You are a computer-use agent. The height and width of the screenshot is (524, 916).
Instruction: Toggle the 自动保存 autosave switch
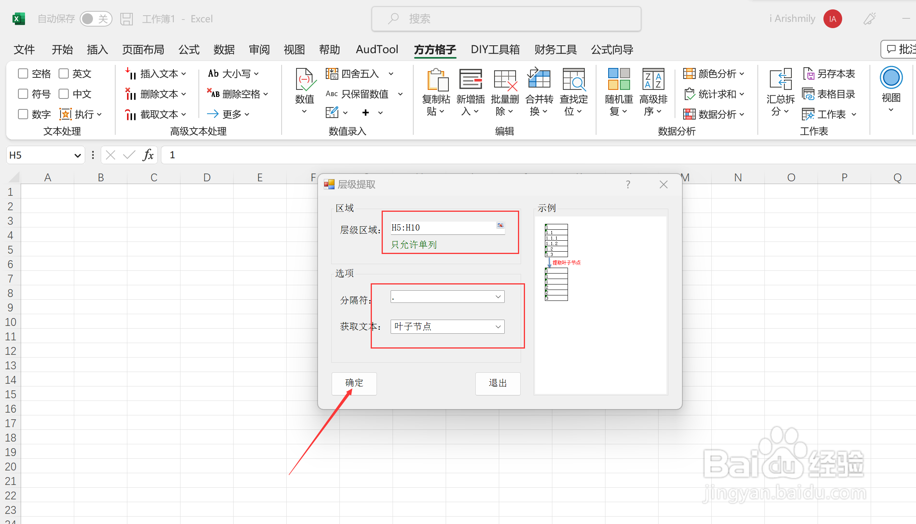pos(96,19)
